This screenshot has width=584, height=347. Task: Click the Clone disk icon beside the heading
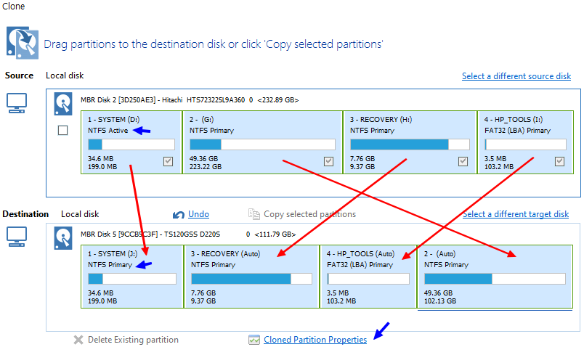click(x=21, y=42)
